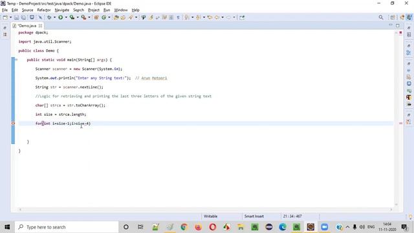Screen dimensions: 414x233
Task: Click the Open Type folder icon
Action: [116, 17]
